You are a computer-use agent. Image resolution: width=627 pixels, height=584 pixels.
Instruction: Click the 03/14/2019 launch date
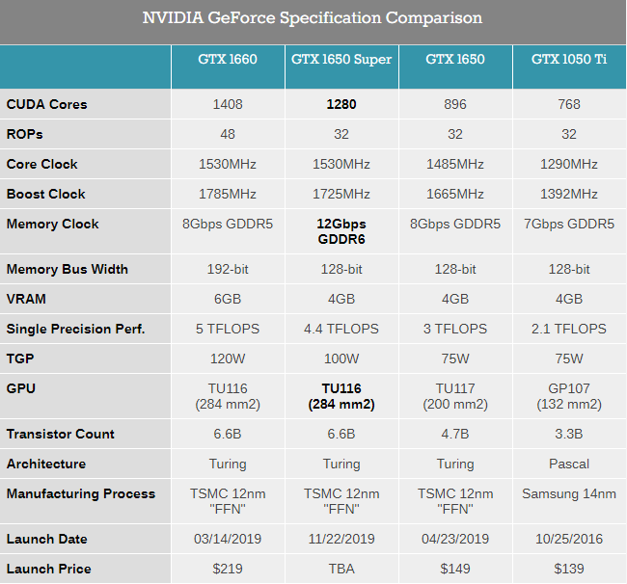pos(228,539)
